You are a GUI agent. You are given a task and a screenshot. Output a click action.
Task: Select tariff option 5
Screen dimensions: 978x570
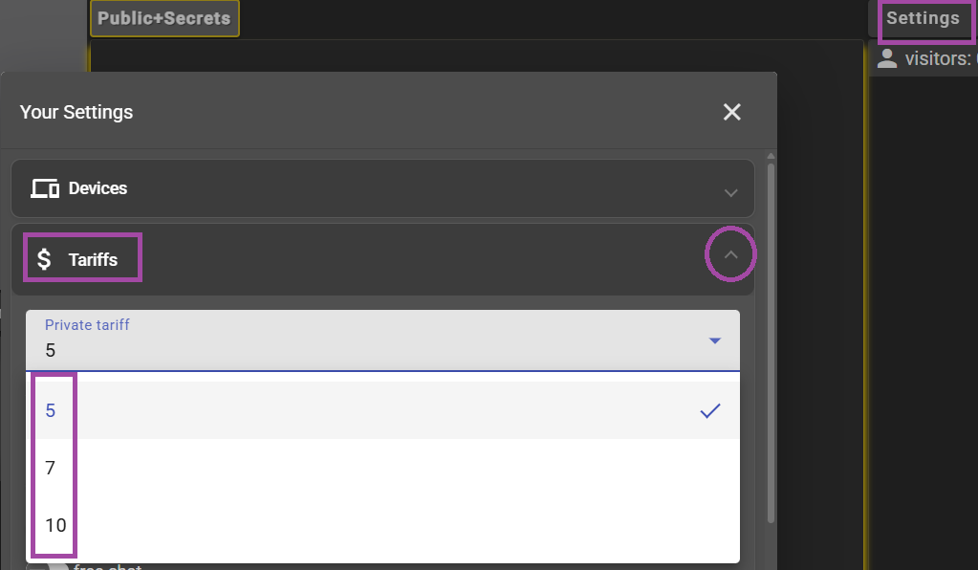pyautogui.click(x=383, y=410)
